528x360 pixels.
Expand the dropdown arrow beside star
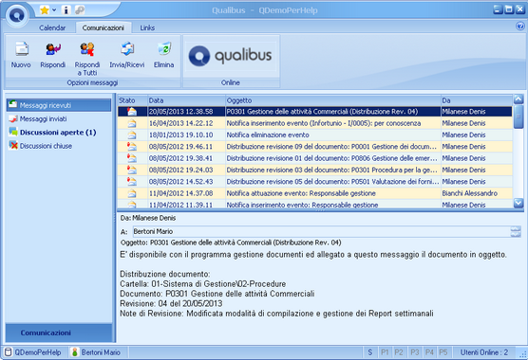pyautogui.click(x=54, y=10)
